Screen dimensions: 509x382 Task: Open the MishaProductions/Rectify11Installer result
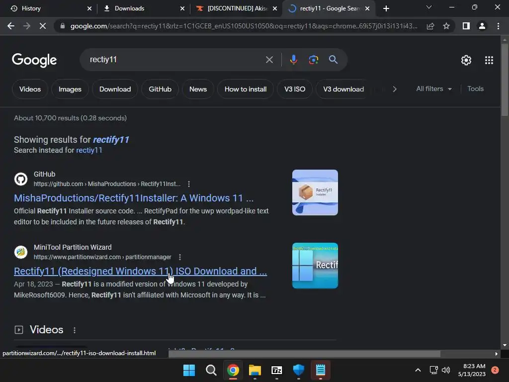134,198
